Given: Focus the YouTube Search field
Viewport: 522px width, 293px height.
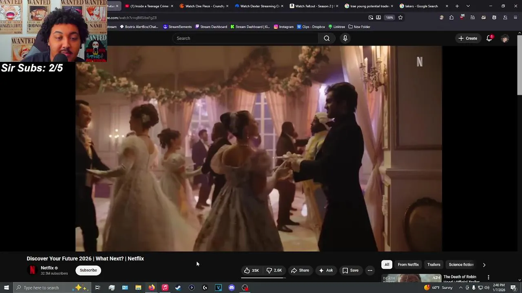Looking at the screenshot, I should [246, 38].
